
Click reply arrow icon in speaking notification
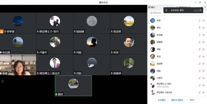tap(201, 10)
